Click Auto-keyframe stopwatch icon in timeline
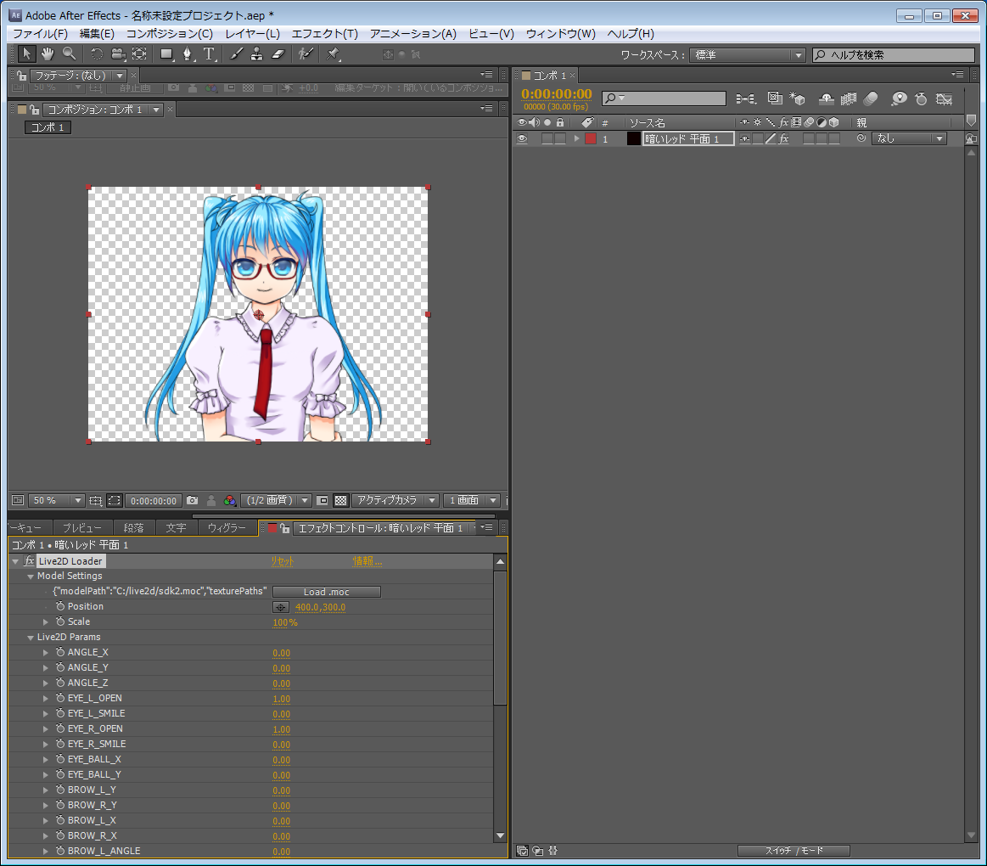Image resolution: width=987 pixels, height=866 pixels. point(921,98)
